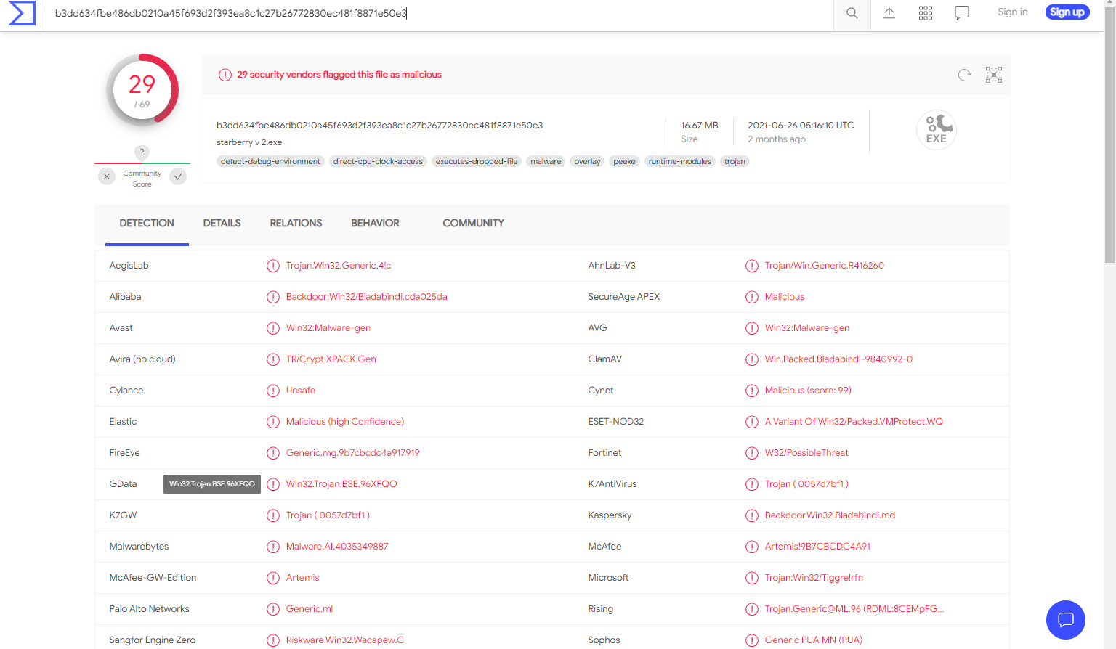This screenshot has width=1116, height=649.
Task: Click the Trojan/Win.Generic.R416260 result
Action: coord(824,266)
